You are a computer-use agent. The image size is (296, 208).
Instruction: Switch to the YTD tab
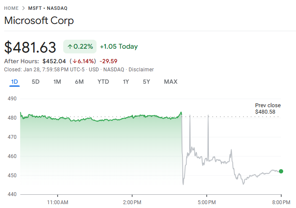pyautogui.click(x=103, y=82)
